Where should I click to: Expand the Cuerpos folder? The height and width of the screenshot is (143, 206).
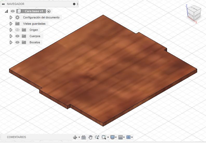[x=11, y=36]
